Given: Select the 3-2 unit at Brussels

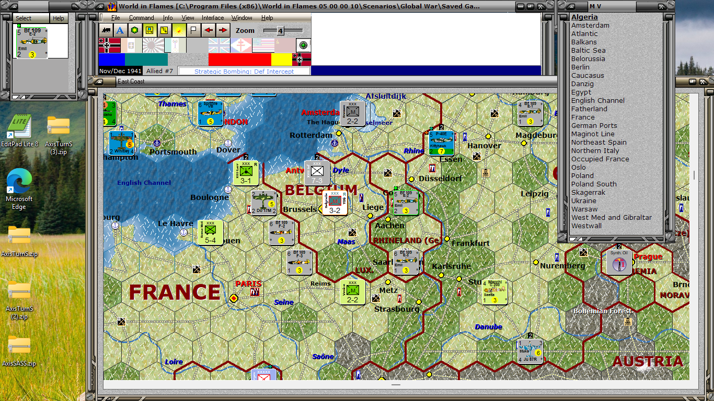Looking at the screenshot, I should point(335,203).
